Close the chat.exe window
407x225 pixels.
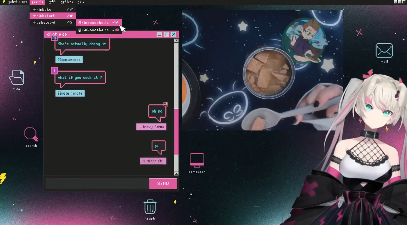(173, 34)
